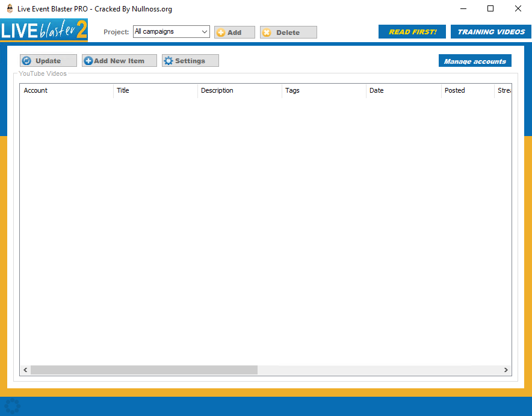This screenshot has width=532, height=416.
Task: Open the Settings button
Action: tap(190, 61)
